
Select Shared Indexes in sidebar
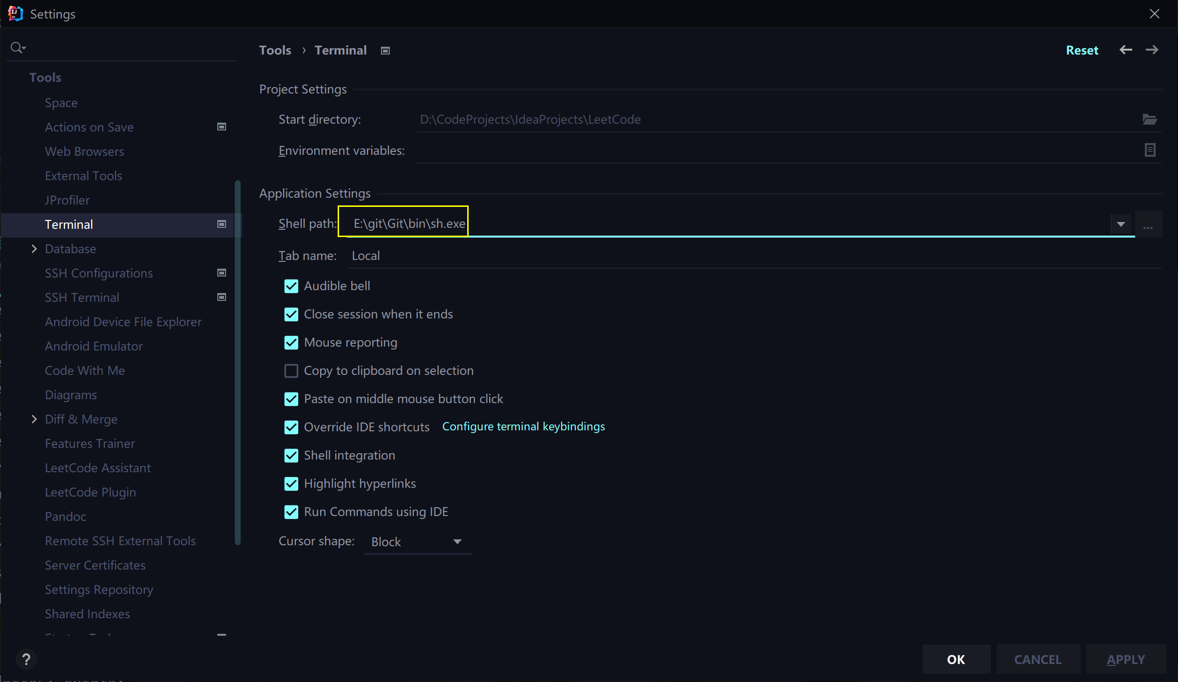pos(87,614)
